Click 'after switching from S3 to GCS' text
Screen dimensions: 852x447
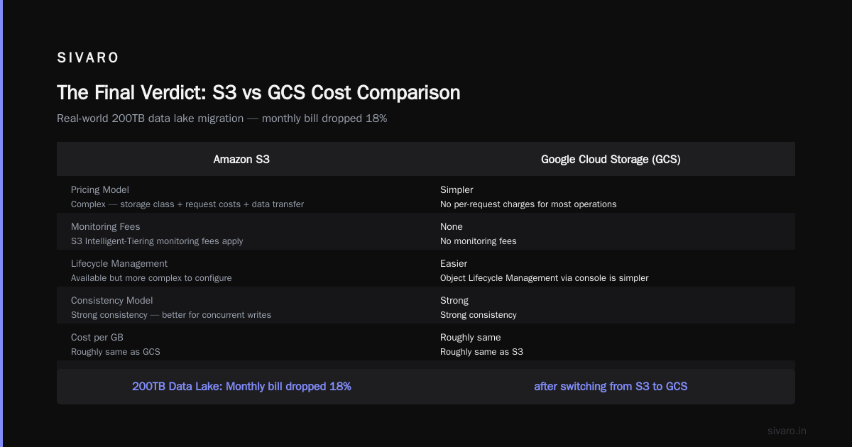611,387
